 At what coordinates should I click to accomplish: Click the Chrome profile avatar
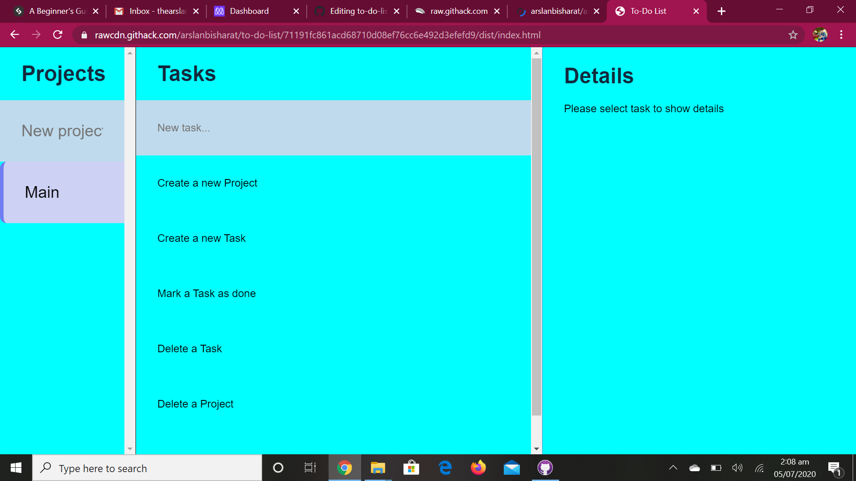[x=819, y=35]
